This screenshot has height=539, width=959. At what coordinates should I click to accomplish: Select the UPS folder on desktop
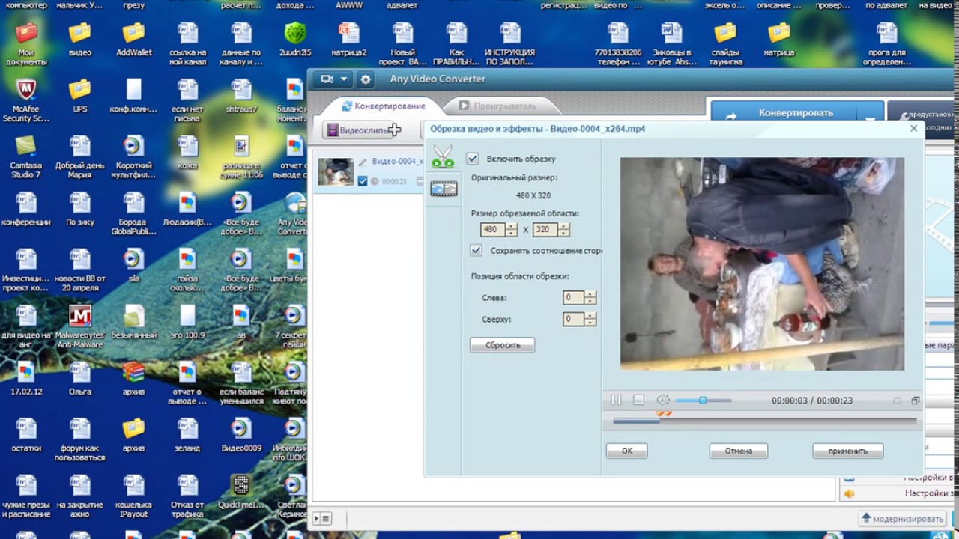pos(79,96)
